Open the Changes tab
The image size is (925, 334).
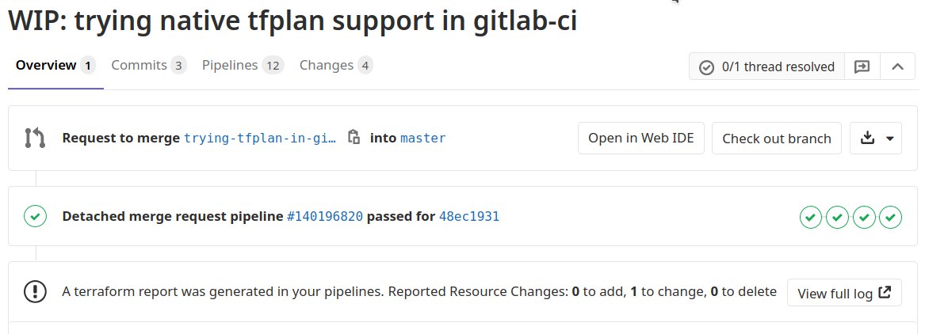click(x=336, y=66)
